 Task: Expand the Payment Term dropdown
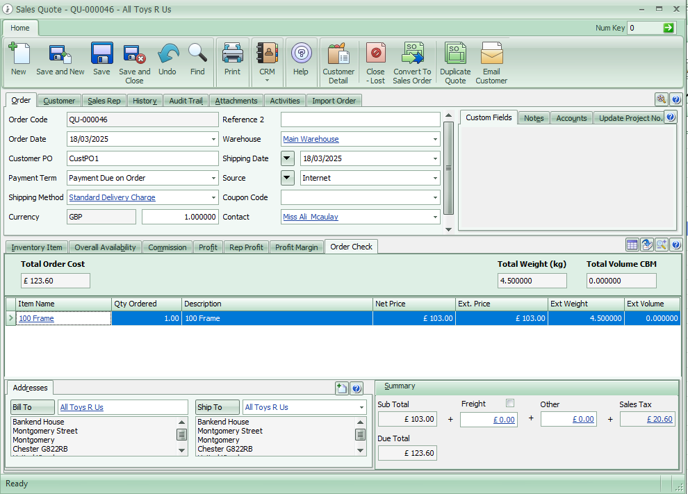click(213, 178)
